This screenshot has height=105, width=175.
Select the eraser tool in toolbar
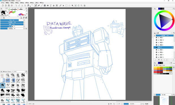tap(39, 5)
